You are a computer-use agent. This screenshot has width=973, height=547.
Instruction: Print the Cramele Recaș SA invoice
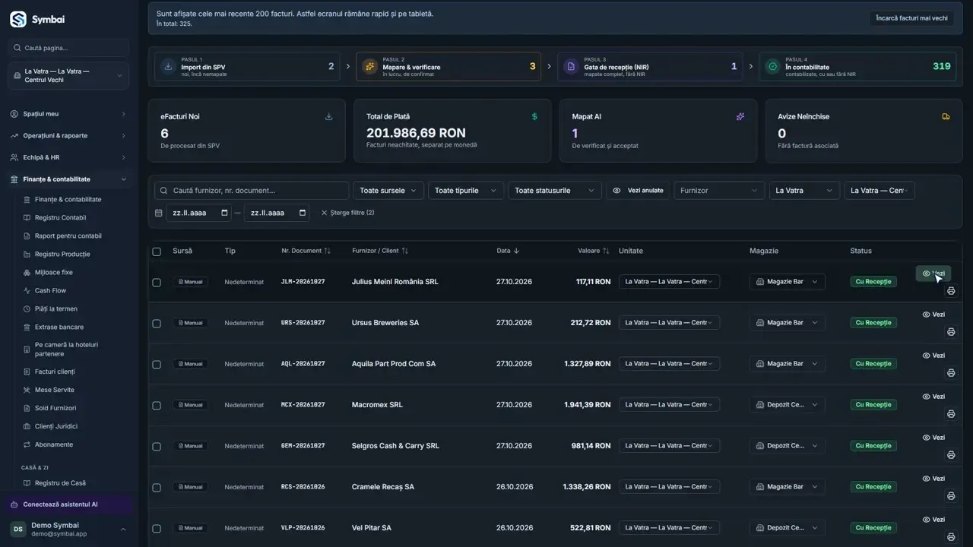[x=951, y=496]
